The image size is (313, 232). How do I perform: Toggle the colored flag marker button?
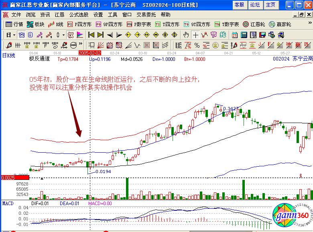pos(80,35)
